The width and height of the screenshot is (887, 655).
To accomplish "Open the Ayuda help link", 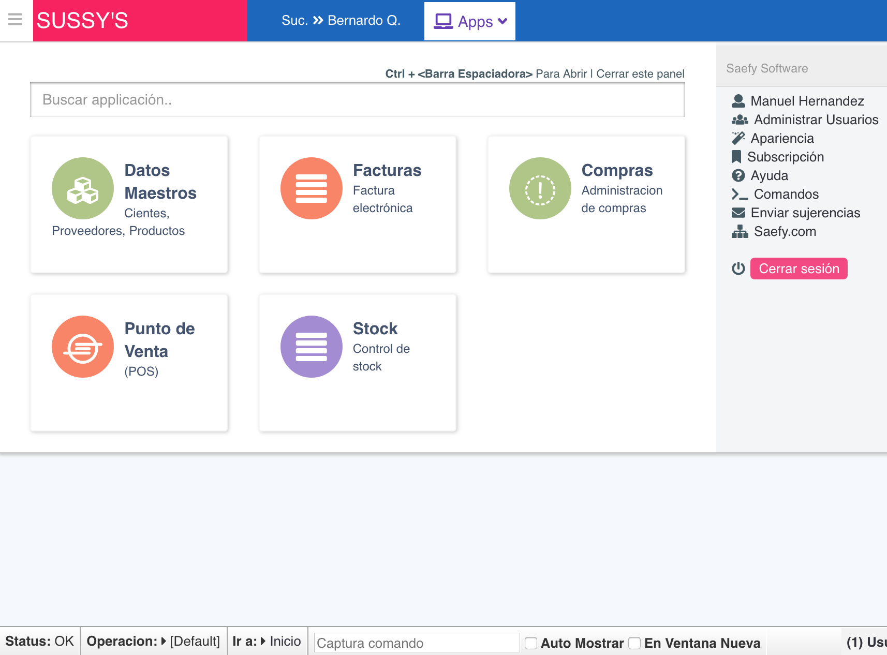I will [x=769, y=175].
